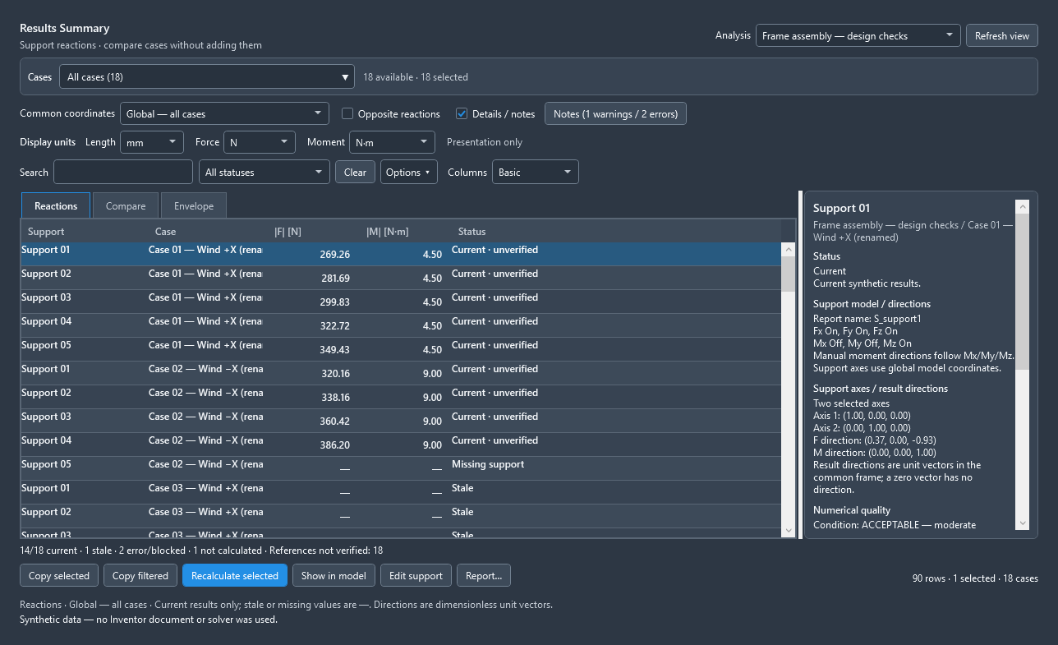Screen dimensions: 1058x645
Task: Select the row with force 281.69
Action: pos(401,278)
